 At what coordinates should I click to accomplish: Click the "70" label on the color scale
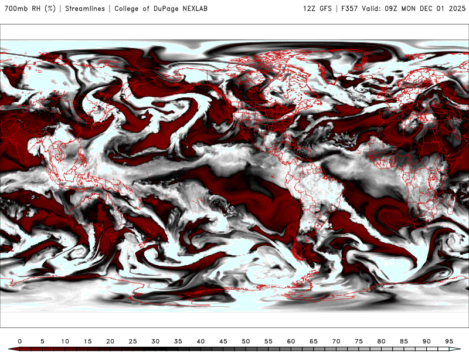pyautogui.click(x=336, y=341)
